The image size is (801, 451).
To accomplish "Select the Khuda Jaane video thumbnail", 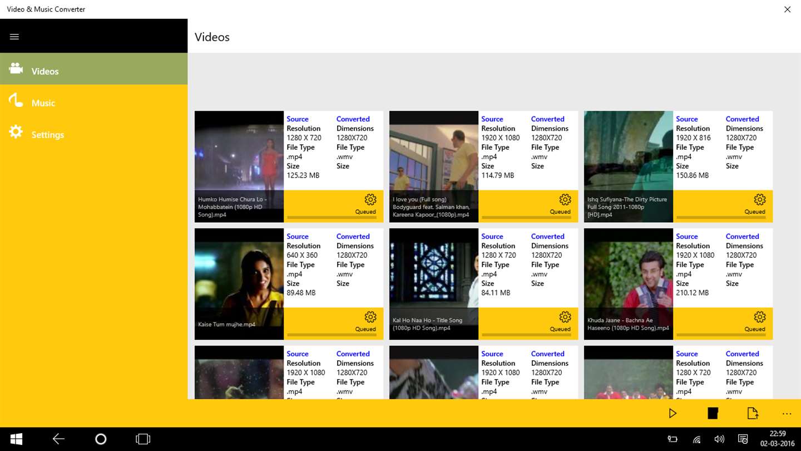I will pyautogui.click(x=629, y=284).
